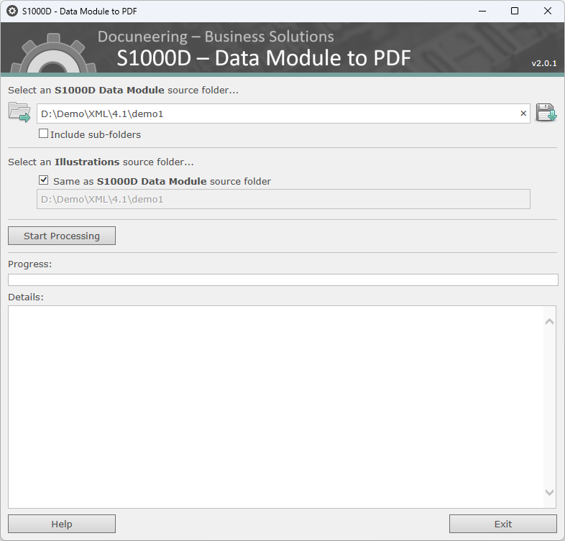This screenshot has height=541, width=565.
Task: Open the Help button
Action: (x=62, y=524)
